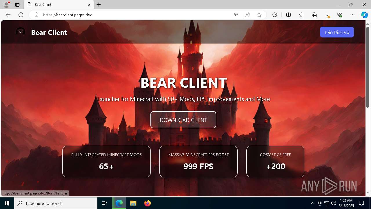371x209 pixels.
Task: Open Settings and more menu
Action: [352, 15]
